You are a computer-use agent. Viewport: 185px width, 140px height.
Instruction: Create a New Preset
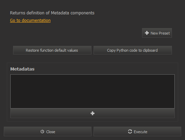click(x=157, y=33)
